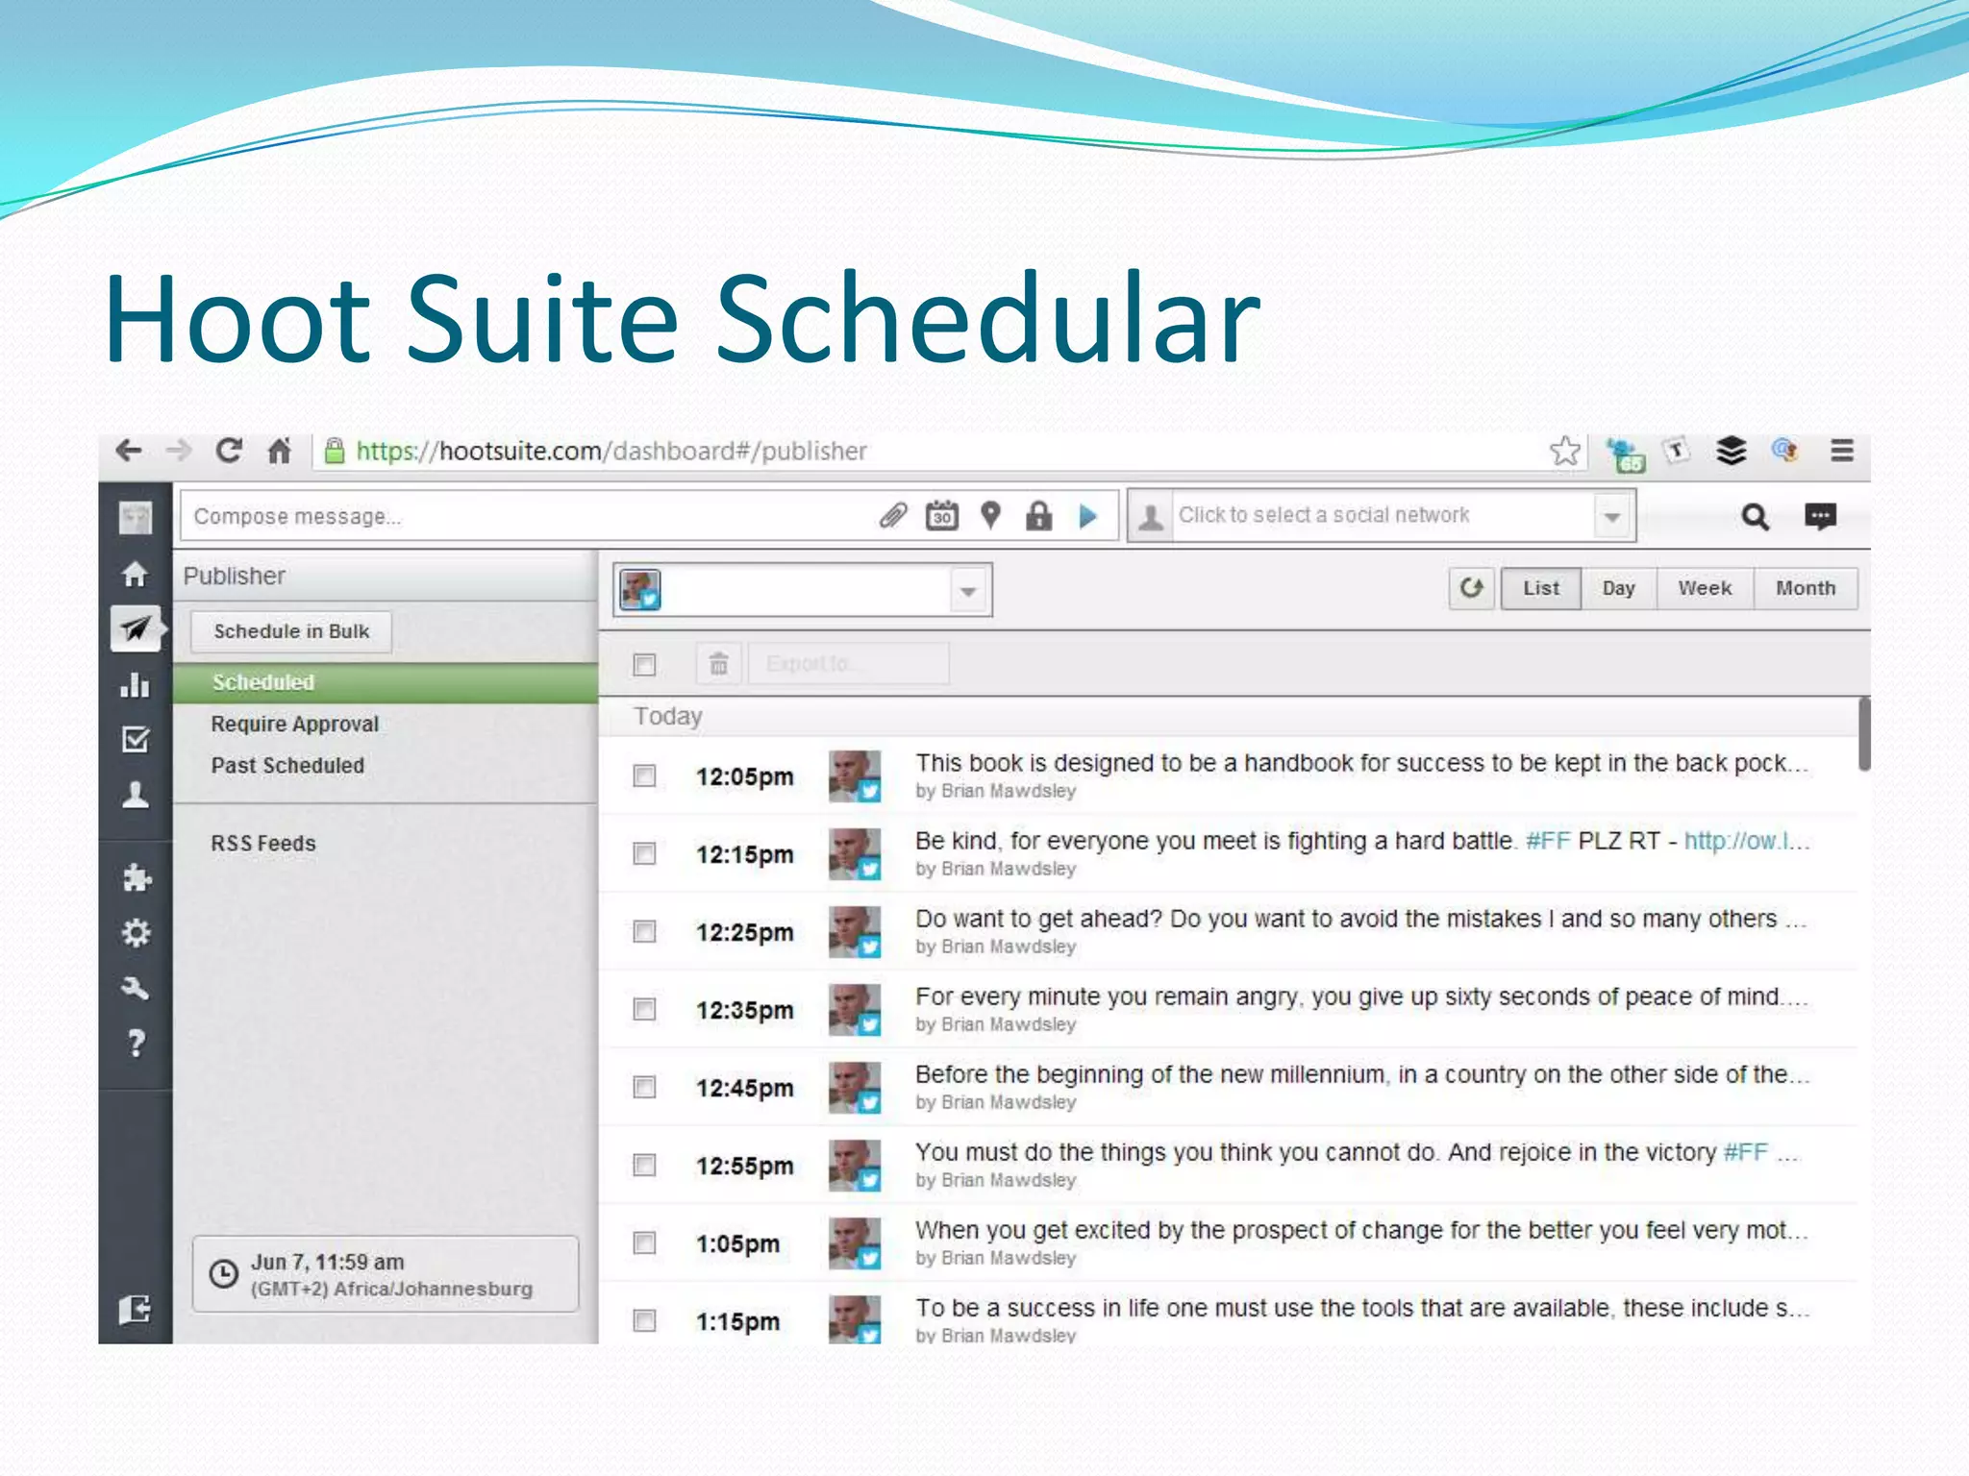The height and width of the screenshot is (1476, 1969).
Task: Open the 1:15pm message about success in life
Action: (1361, 1308)
